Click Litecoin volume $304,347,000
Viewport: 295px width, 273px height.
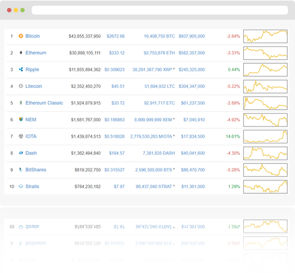point(191,86)
